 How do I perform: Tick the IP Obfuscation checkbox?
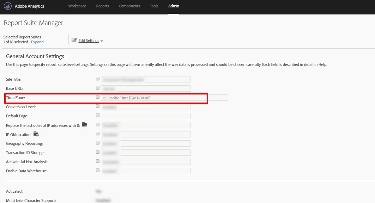(98, 134)
